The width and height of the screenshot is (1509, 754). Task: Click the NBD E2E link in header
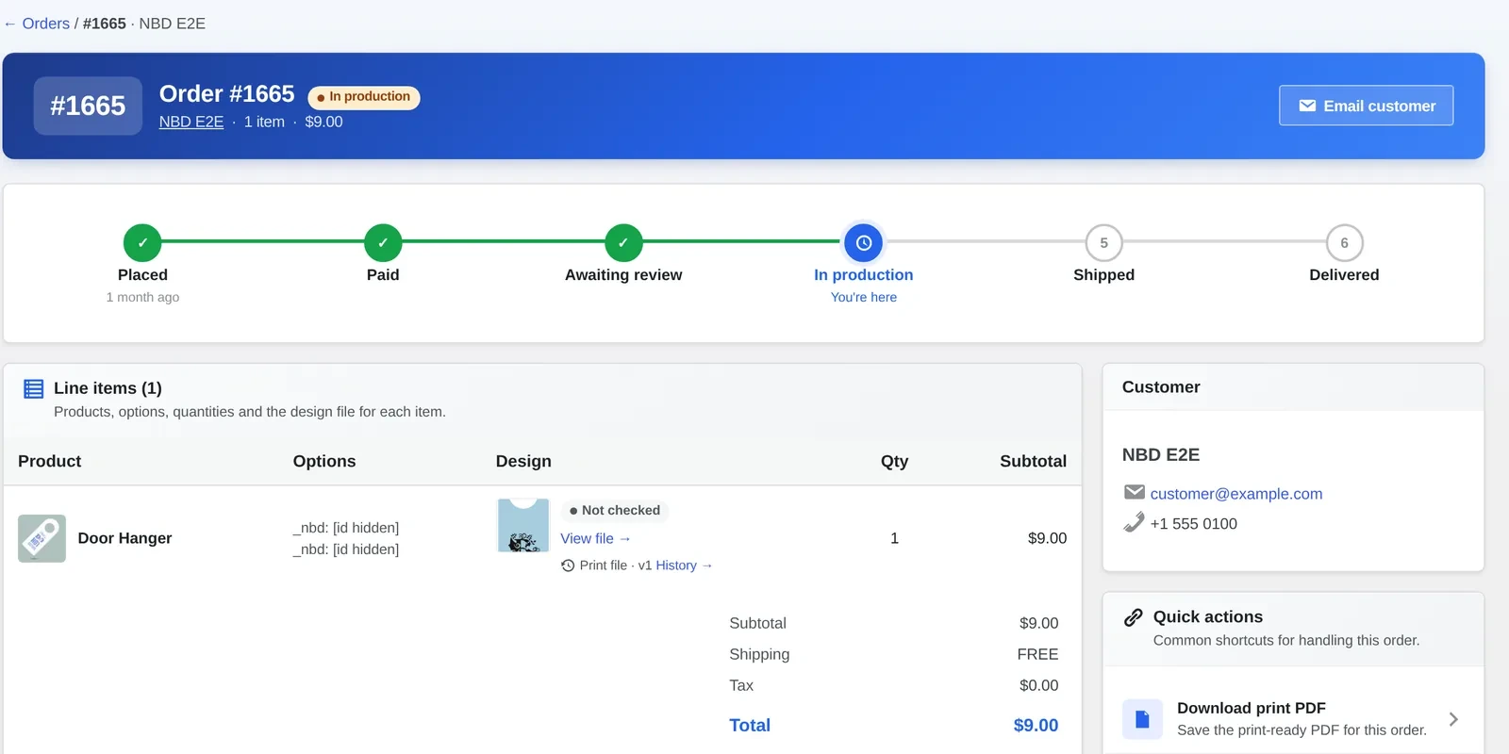pos(191,122)
